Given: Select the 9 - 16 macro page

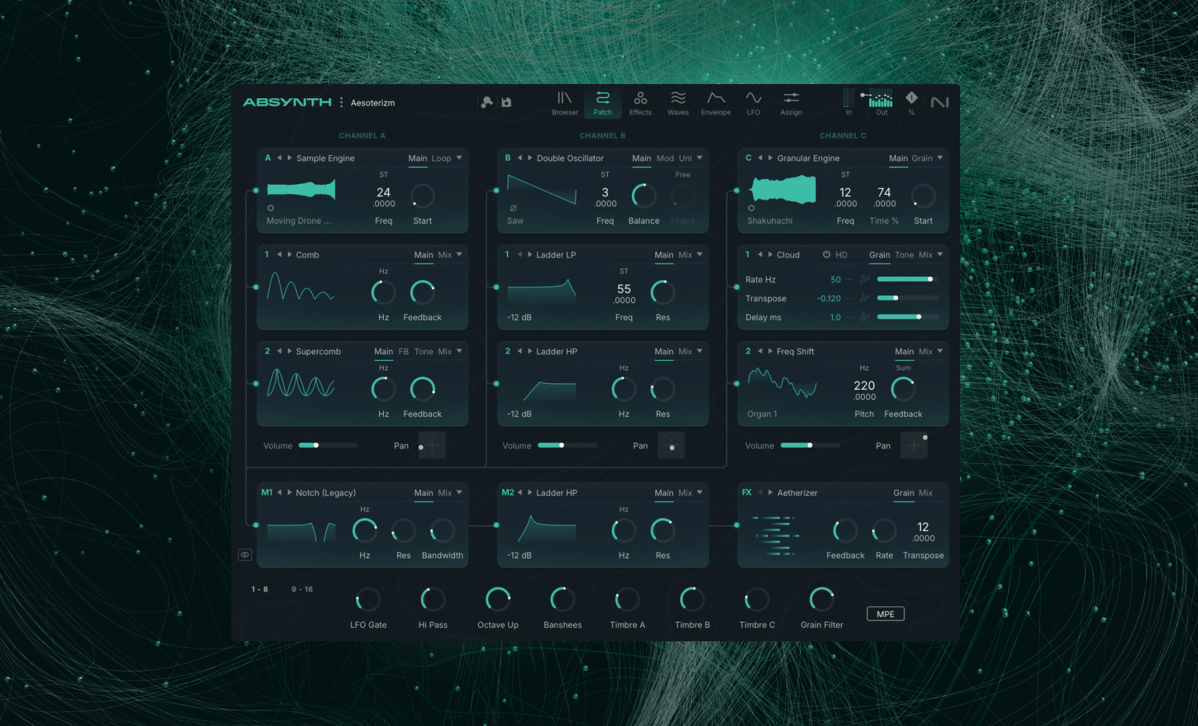Looking at the screenshot, I should pyautogui.click(x=303, y=588).
